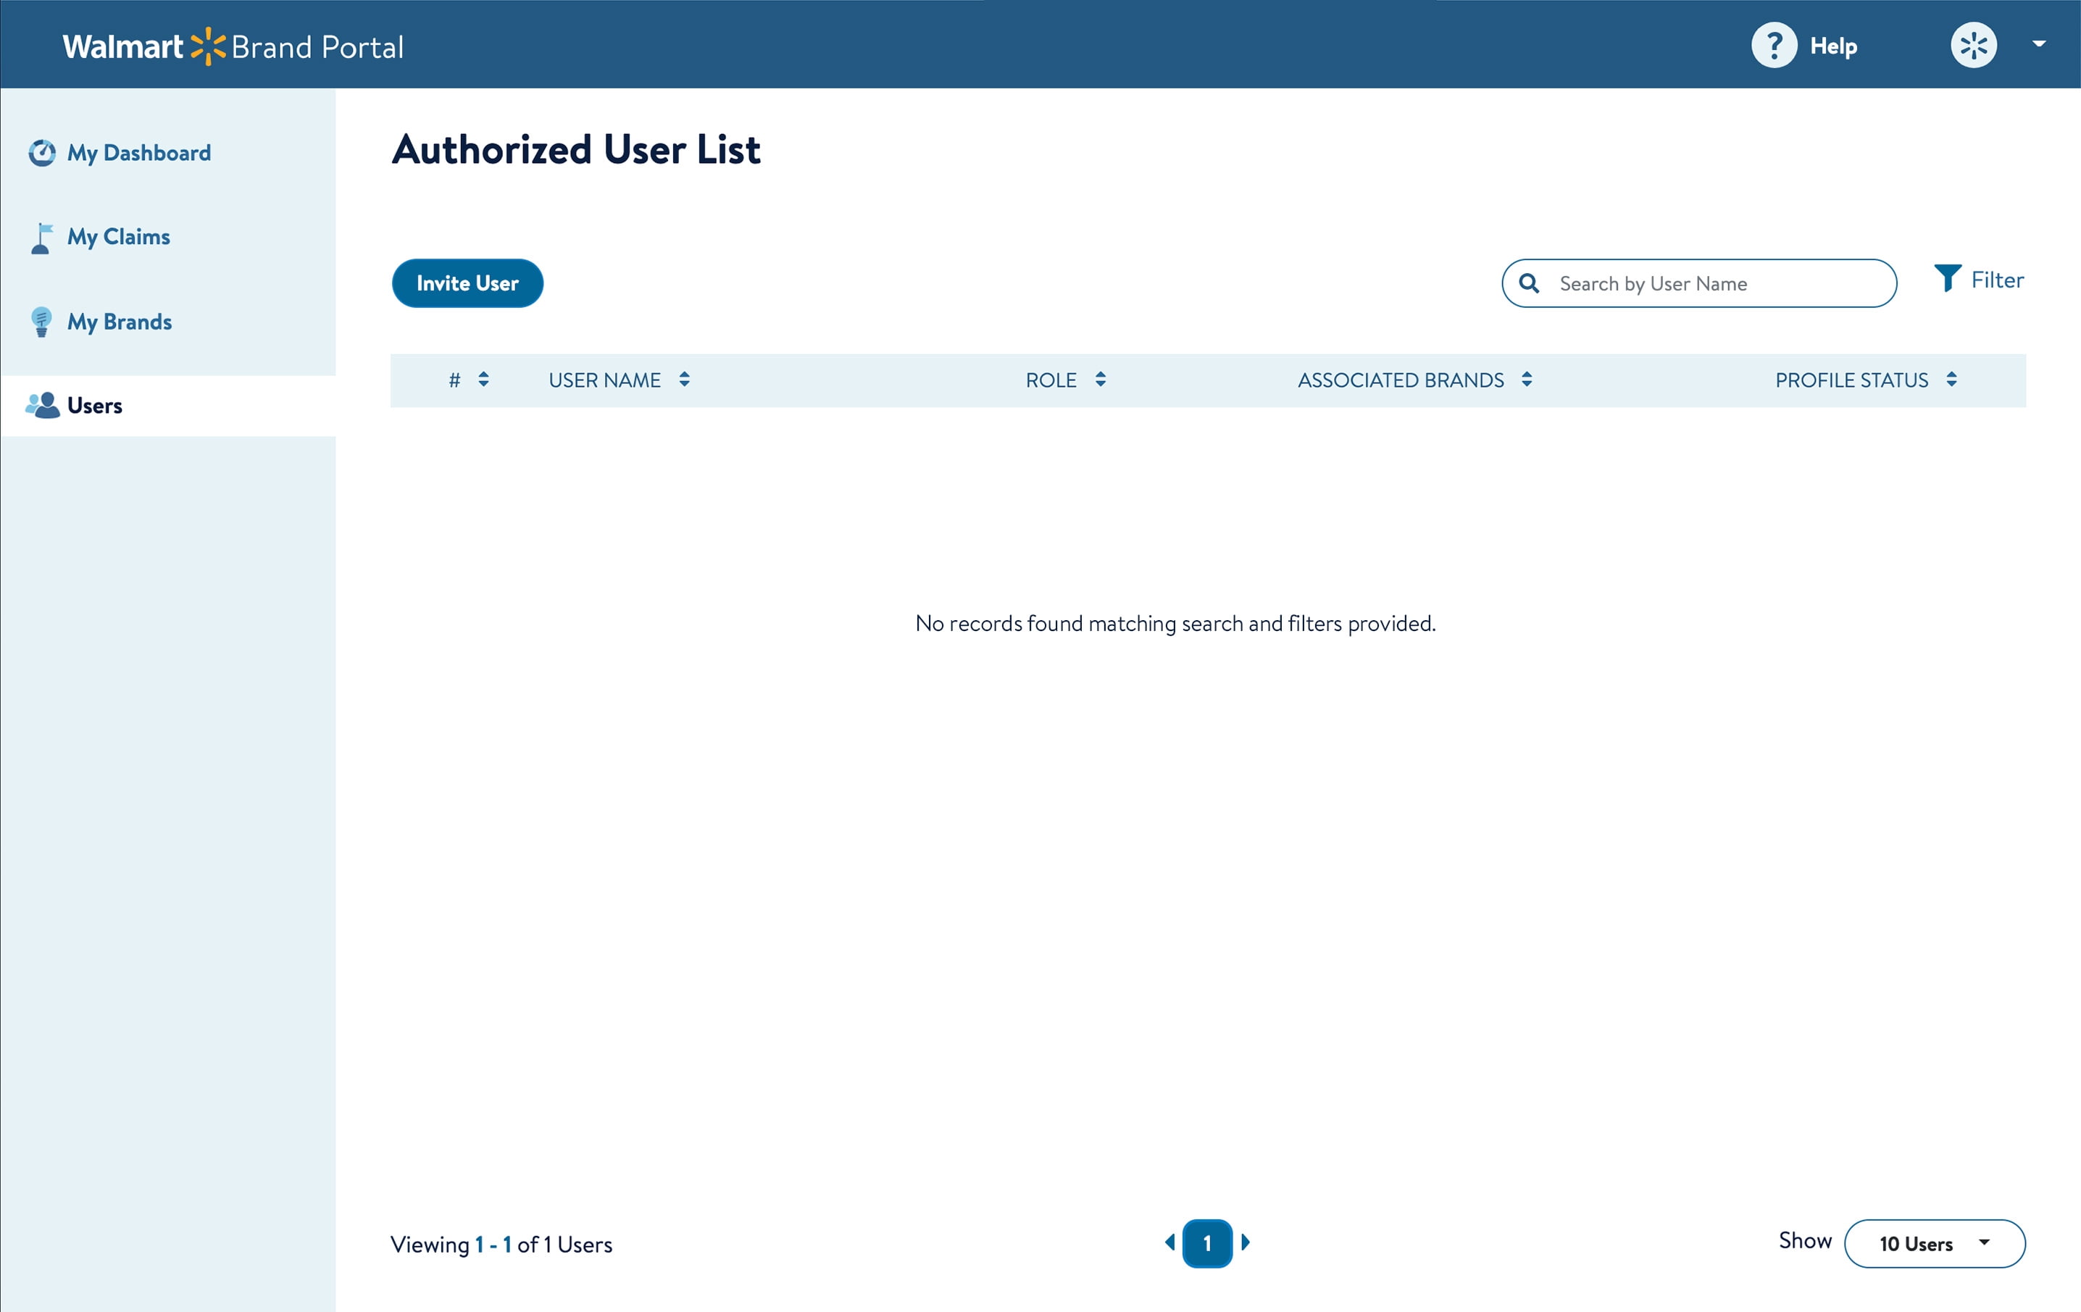Go to next page arrow in pagination
This screenshot has height=1312, width=2081.
[1246, 1242]
